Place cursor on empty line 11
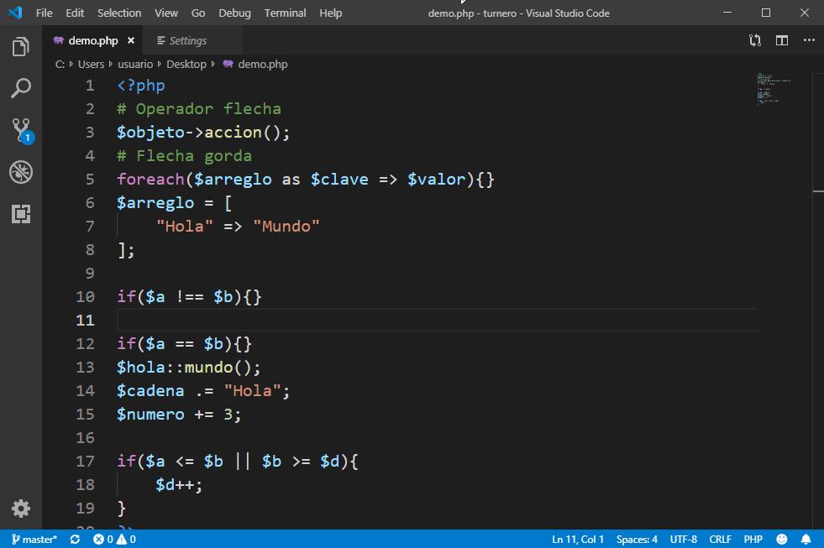This screenshot has height=548, width=824. click(436, 321)
